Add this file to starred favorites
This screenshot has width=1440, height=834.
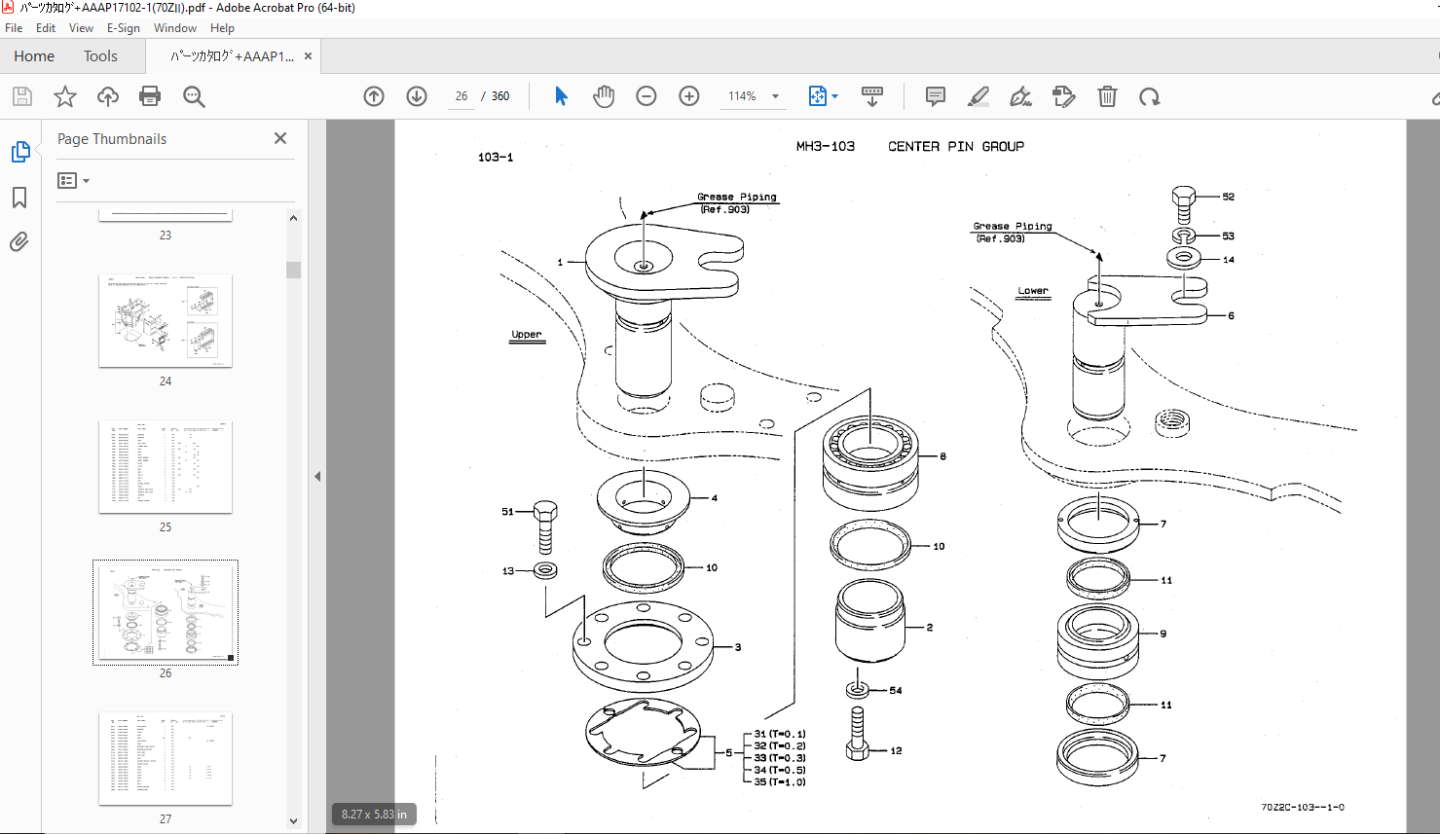pyautogui.click(x=65, y=96)
